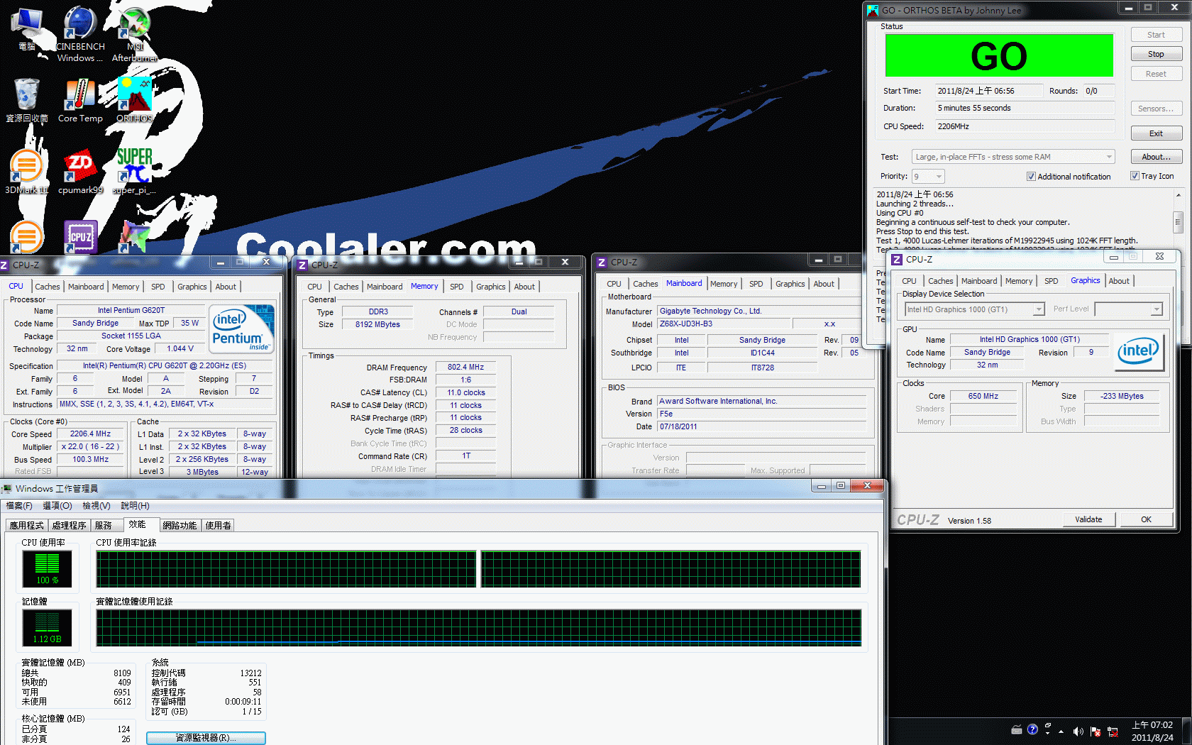
Task: Click 資源監視器(R)... button in Task Manager
Action: (206, 738)
